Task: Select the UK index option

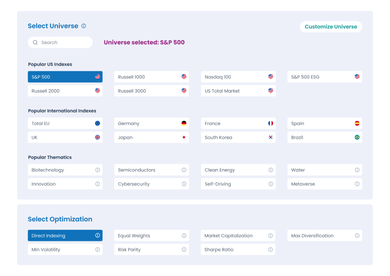Action: pos(65,137)
